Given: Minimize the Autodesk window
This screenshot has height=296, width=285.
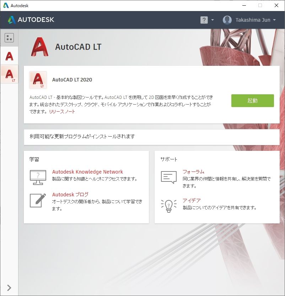Looking at the screenshot, I should [244, 5].
